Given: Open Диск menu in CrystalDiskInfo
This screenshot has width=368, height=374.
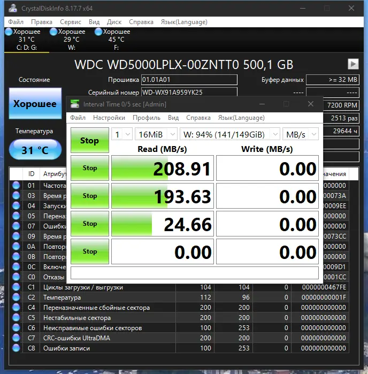Looking at the screenshot, I should (x=114, y=22).
